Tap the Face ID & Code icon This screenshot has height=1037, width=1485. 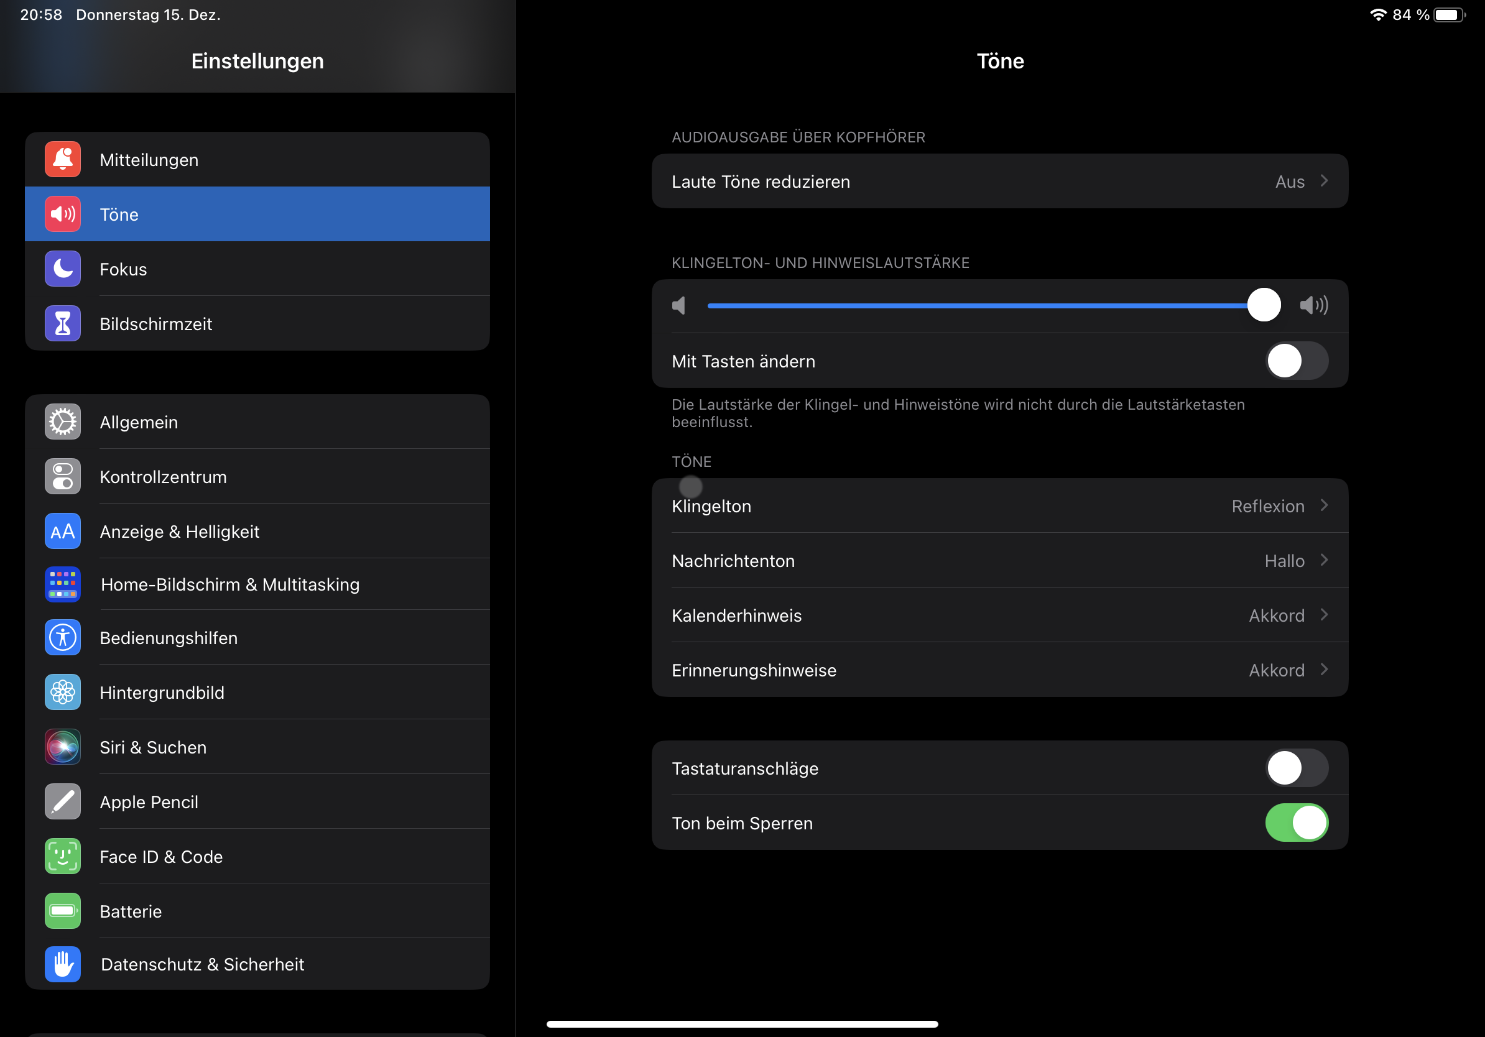point(63,856)
